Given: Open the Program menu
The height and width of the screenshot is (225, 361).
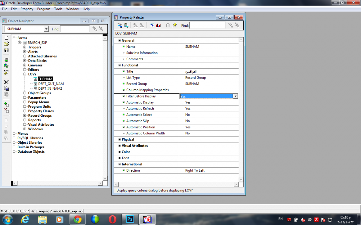Looking at the screenshot, I should 44,9.
